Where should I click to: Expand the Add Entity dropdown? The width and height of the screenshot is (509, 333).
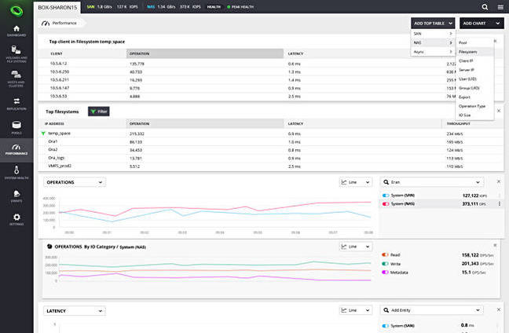(x=478, y=310)
